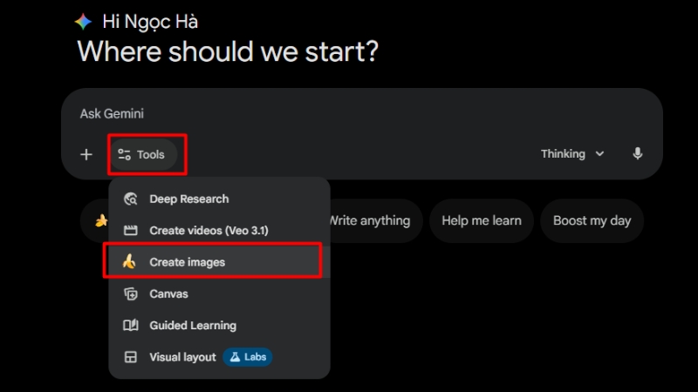698x392 pixels.
Task: Click the Help me learn chip
Action: pos(482,220)
